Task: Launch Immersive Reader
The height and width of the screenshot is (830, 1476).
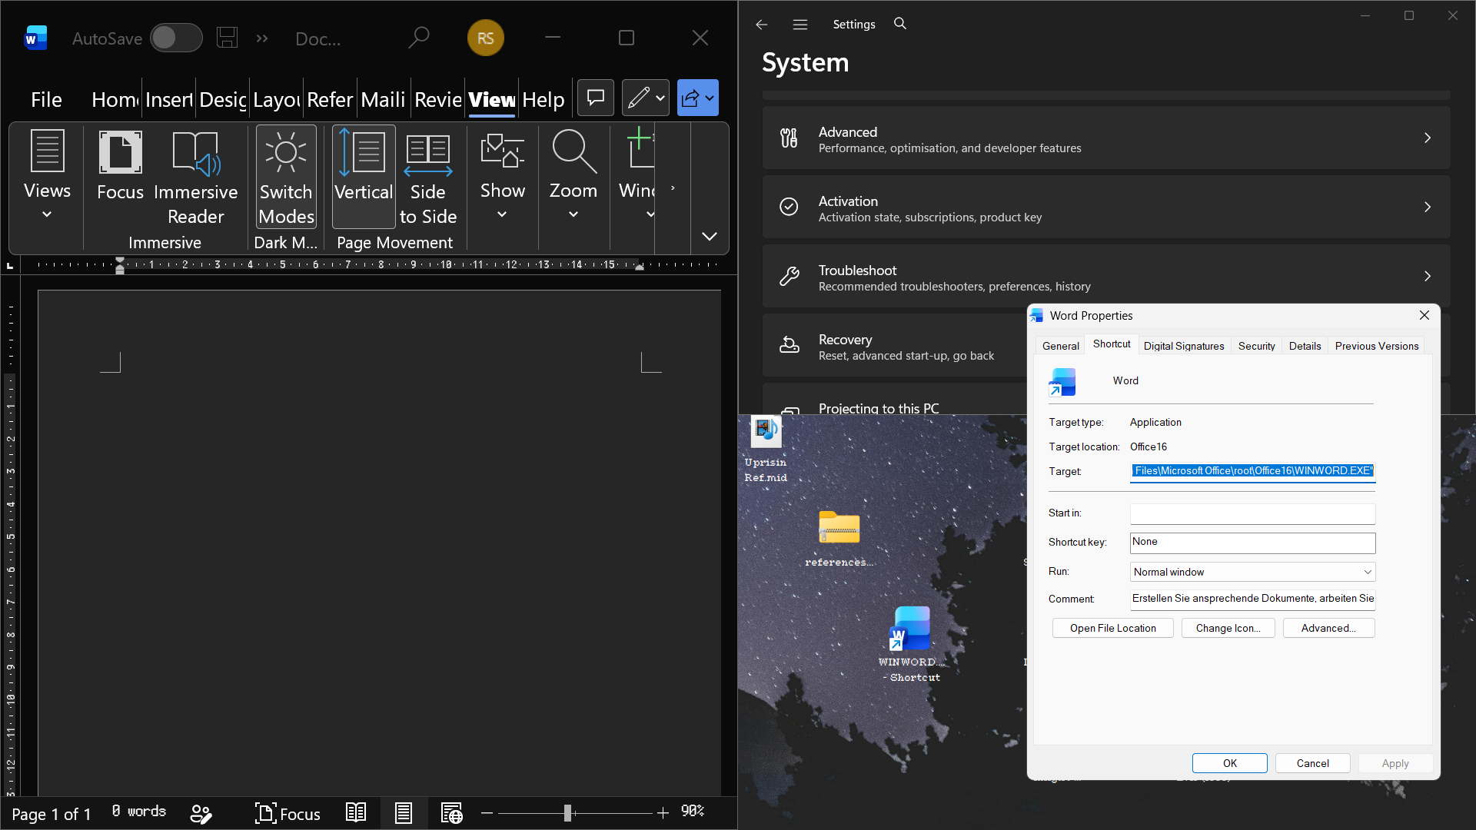Action: coord(195,178)
